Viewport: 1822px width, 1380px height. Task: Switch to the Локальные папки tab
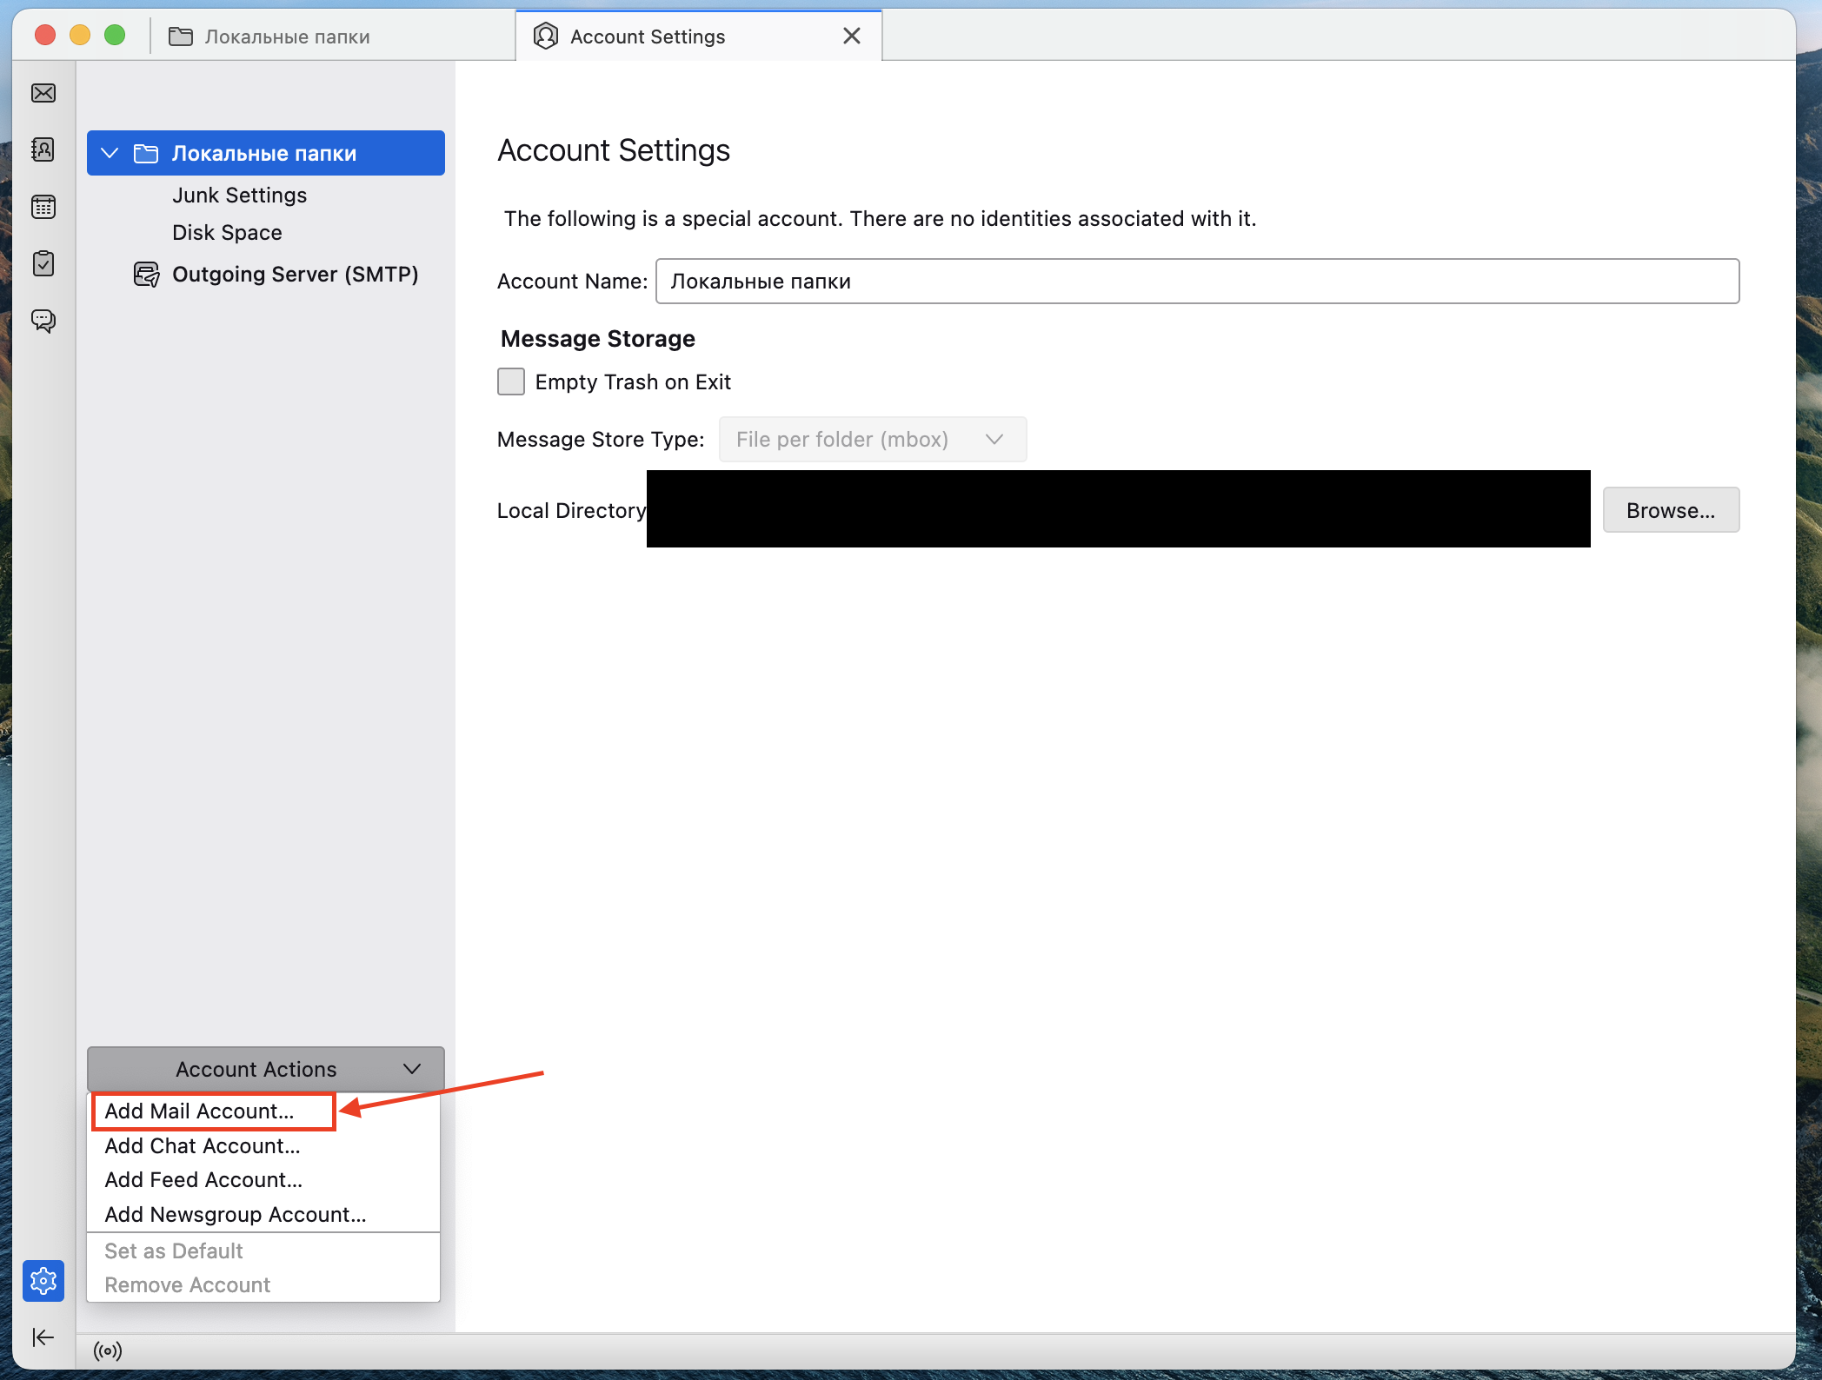[x=287, y=36]
